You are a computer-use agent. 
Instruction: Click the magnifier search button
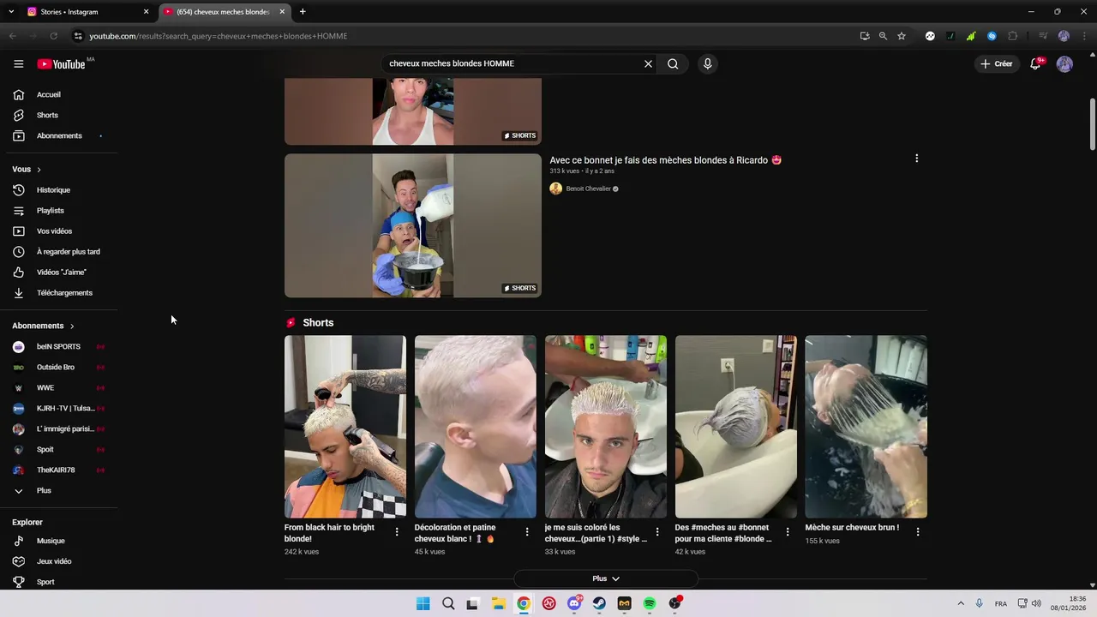pos(673,63)
